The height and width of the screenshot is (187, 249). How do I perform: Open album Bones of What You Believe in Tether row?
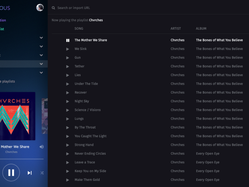219,66
